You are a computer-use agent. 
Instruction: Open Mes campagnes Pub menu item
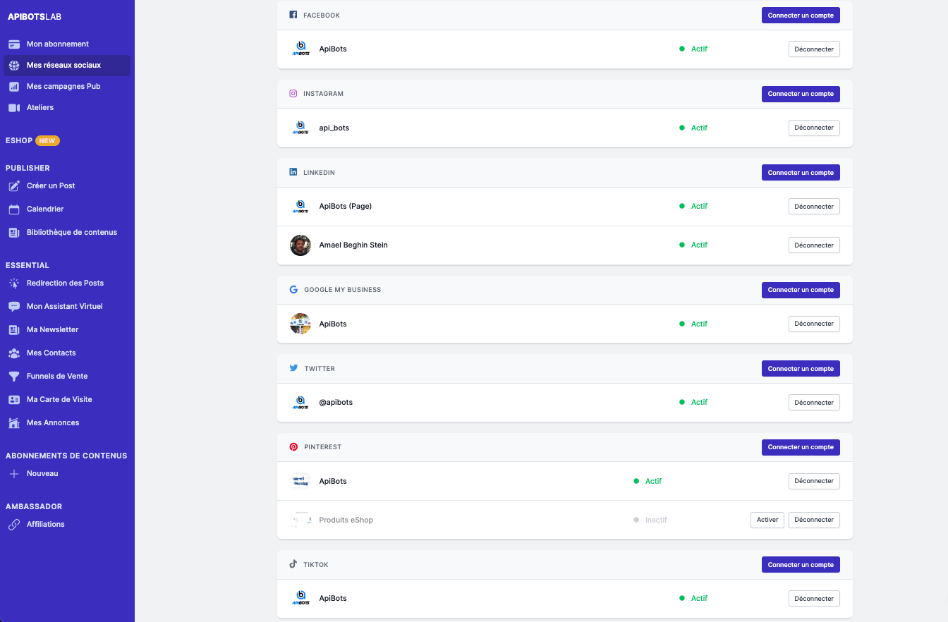tap(67, 87)
